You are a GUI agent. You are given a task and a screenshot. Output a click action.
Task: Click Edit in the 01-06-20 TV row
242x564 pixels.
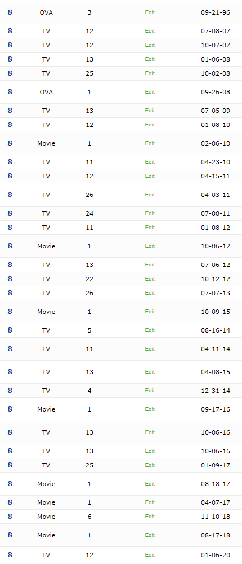pos(150,555)
